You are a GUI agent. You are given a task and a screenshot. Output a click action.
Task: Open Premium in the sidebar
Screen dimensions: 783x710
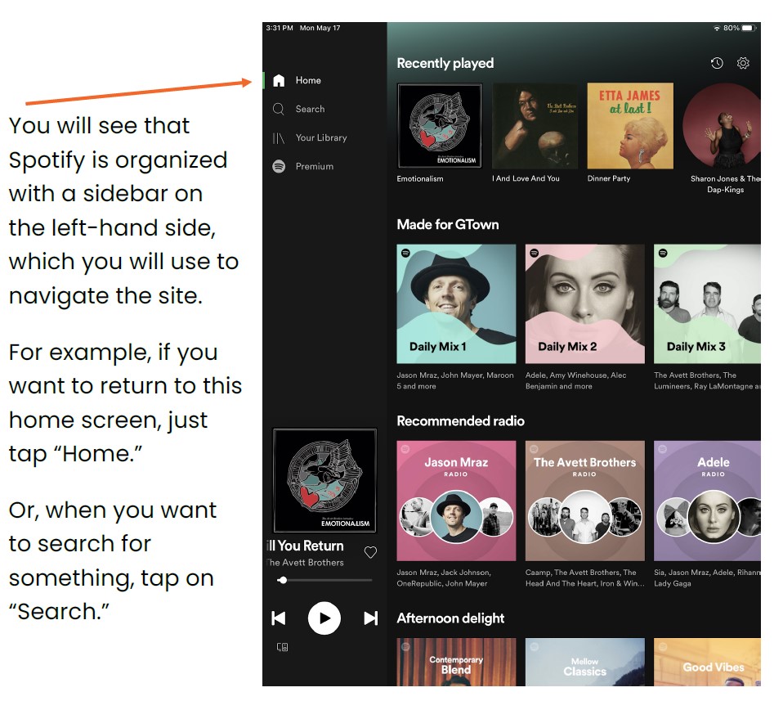click(302, 166)
